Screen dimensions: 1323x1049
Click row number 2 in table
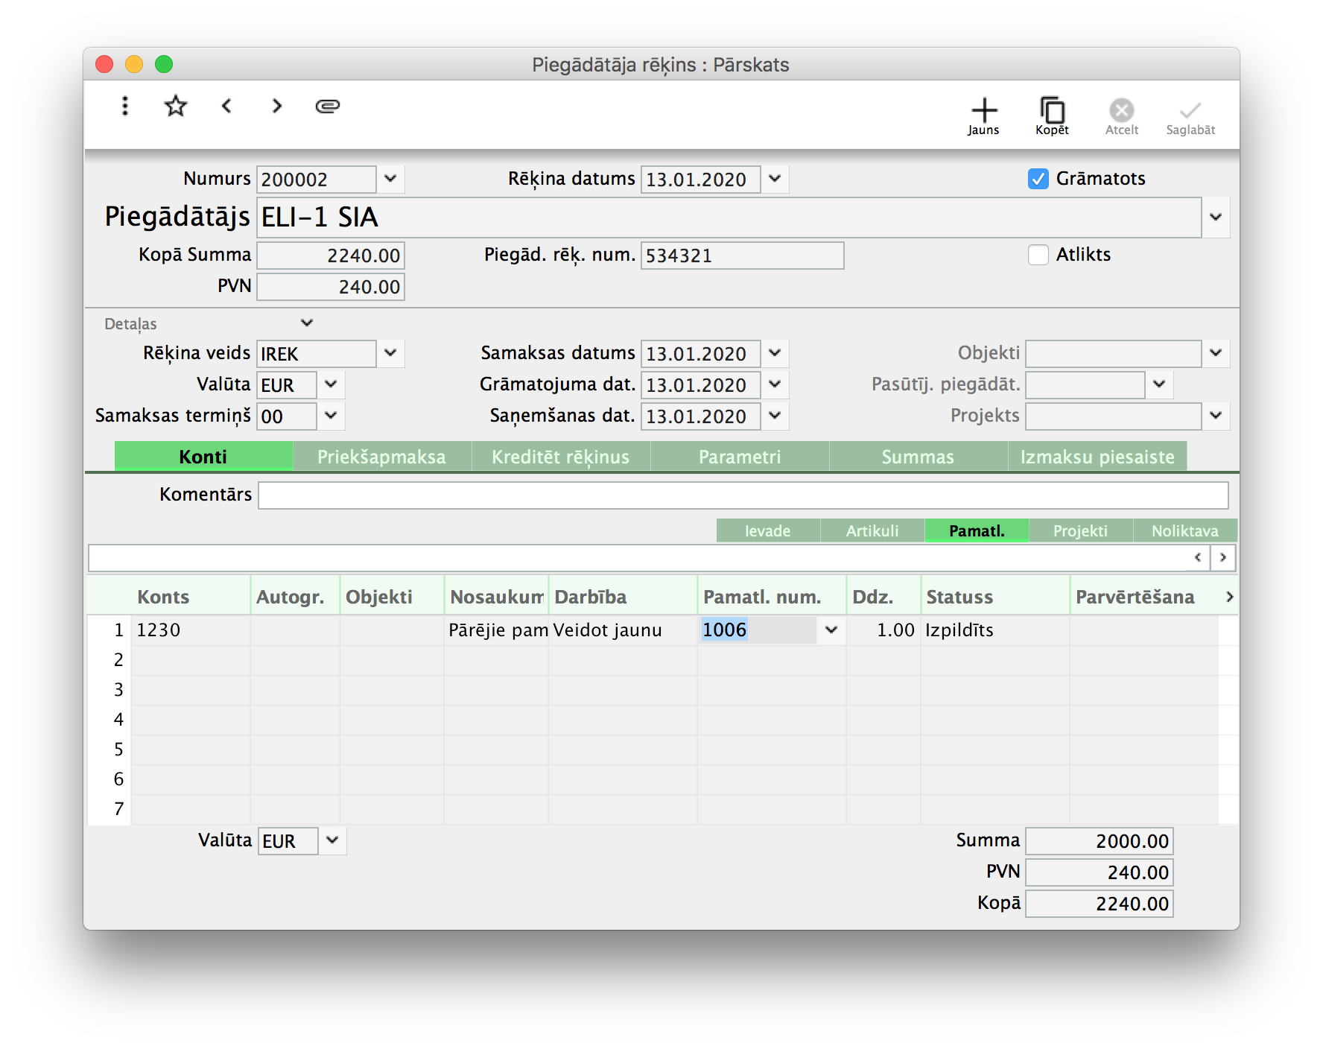pyautogui.click(x=118, y=660)
